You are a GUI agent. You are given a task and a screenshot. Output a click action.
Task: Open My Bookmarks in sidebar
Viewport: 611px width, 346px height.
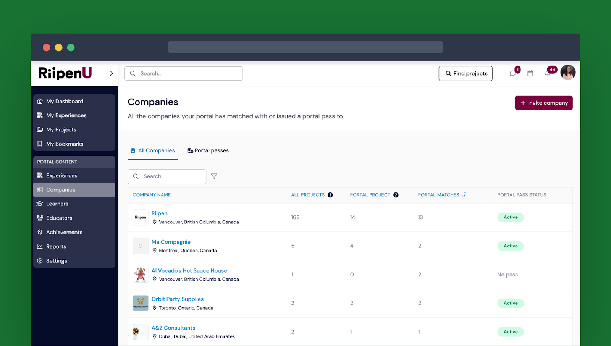pyautogui.click(x=74, y=144)
